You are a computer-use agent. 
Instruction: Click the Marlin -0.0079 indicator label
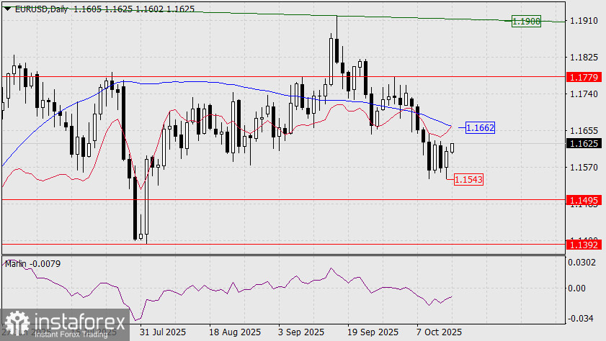pyautogui.click(x=33, y=264)
